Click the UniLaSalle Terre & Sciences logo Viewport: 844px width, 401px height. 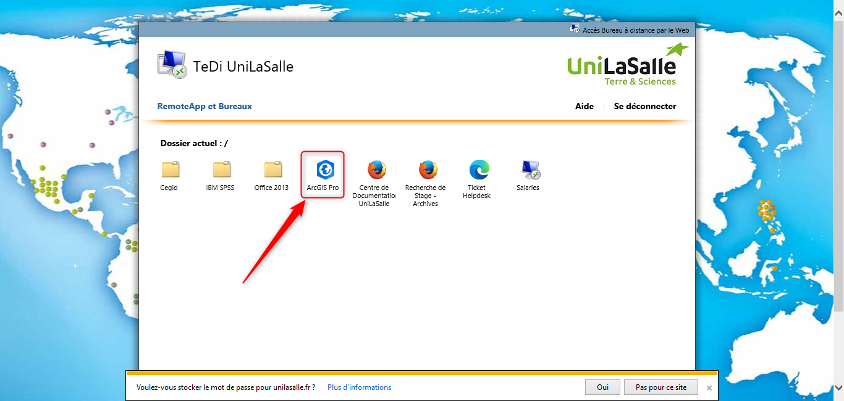click(x=627, y=65)
